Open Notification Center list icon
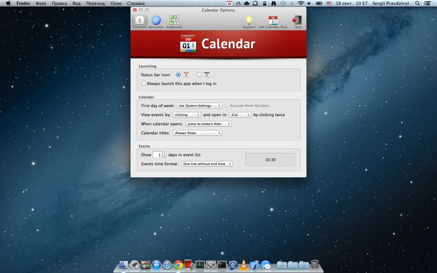 pyautogui.click(x=427, y=3)
